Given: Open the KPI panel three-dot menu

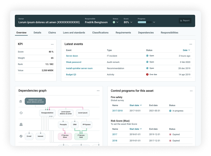Looking at the screenshot, I should [52, 44].
